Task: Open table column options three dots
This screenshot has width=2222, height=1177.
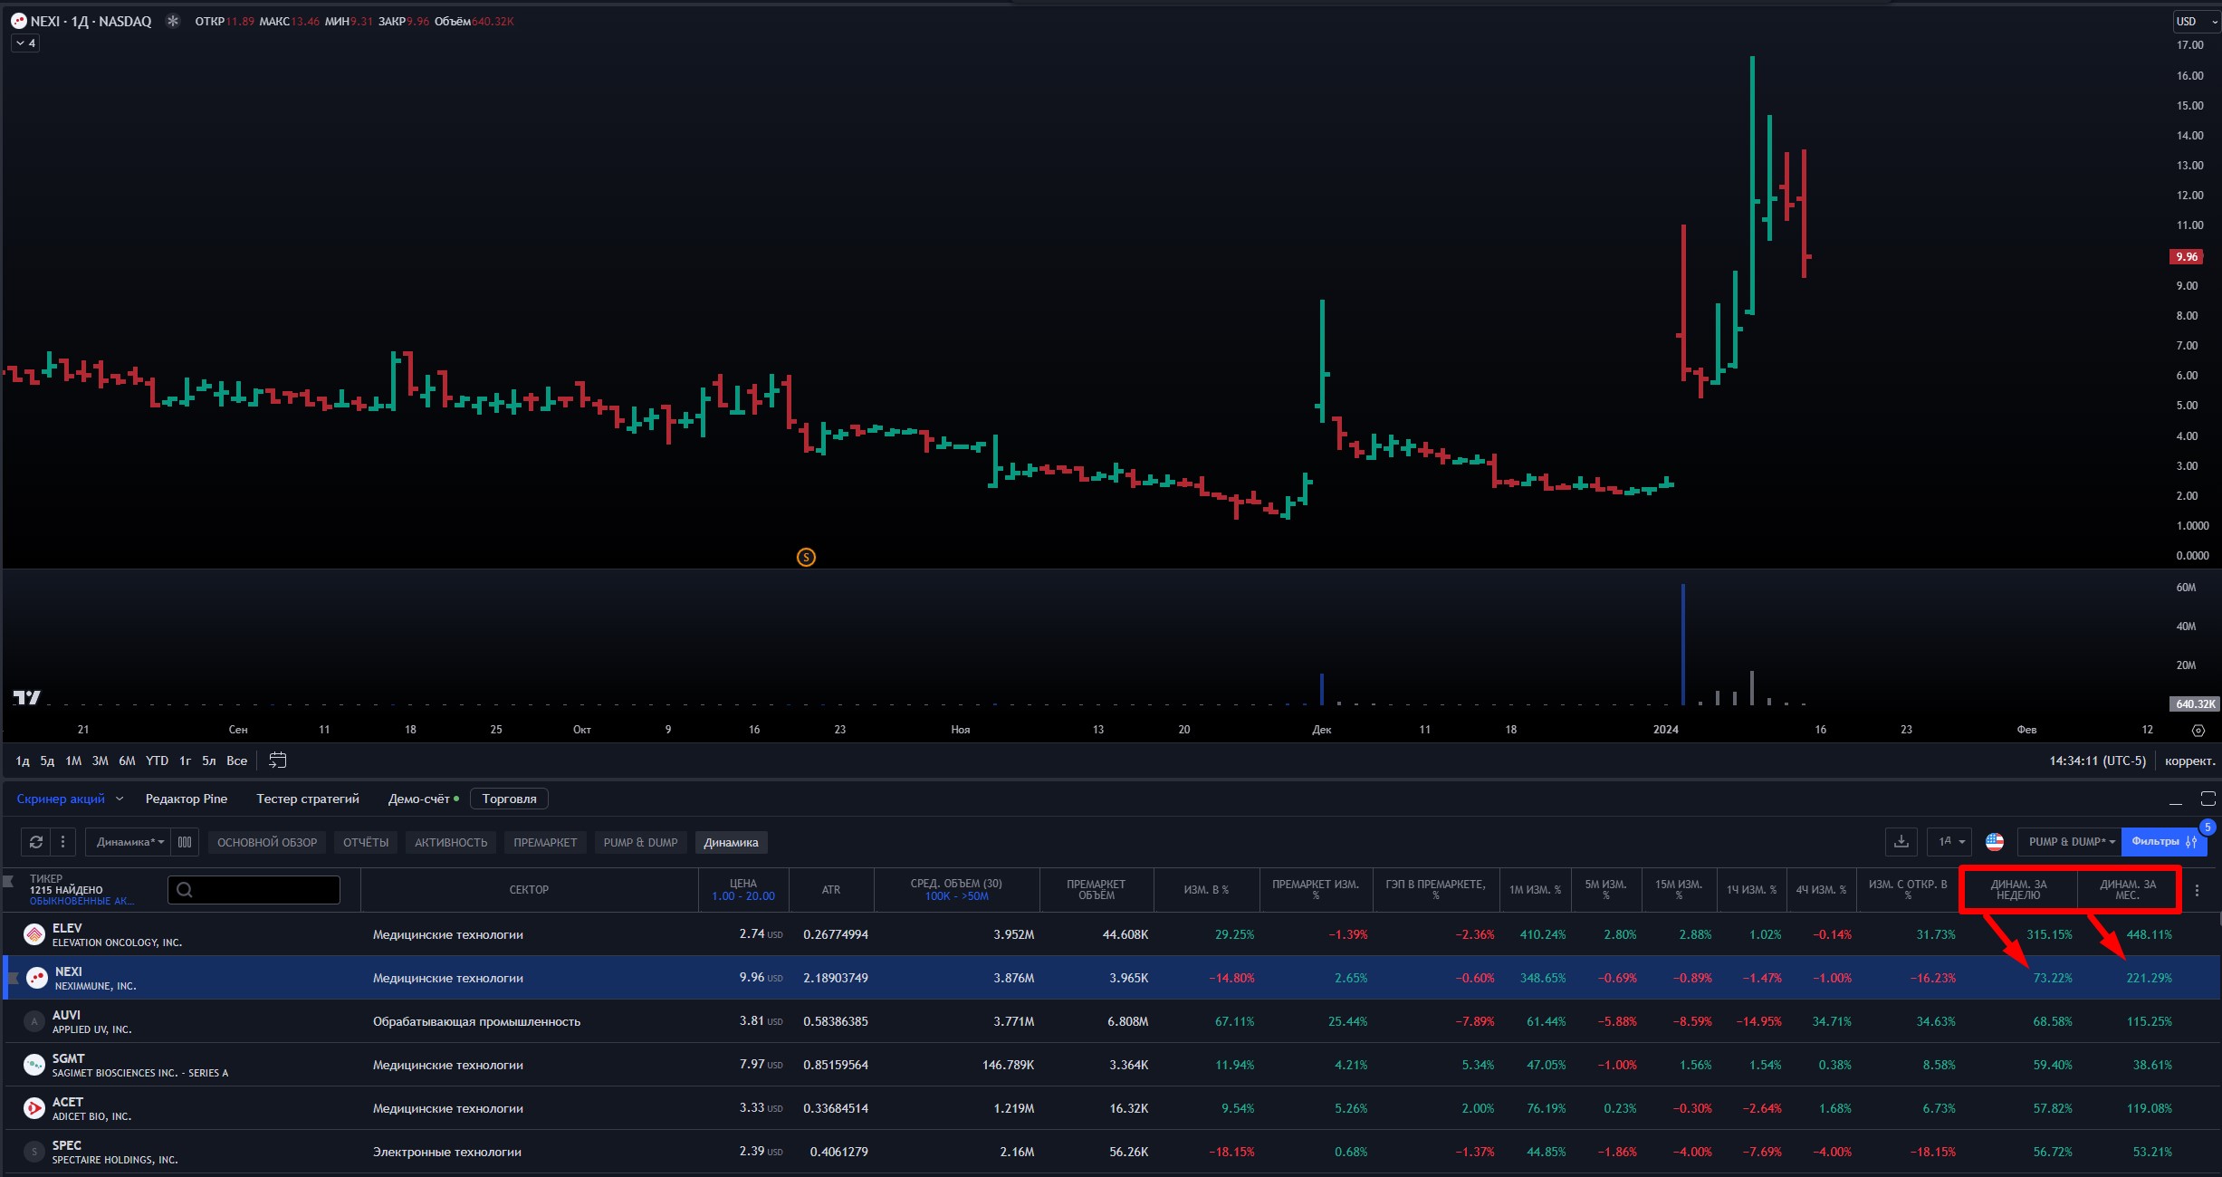Action: tap(2197, 890)
